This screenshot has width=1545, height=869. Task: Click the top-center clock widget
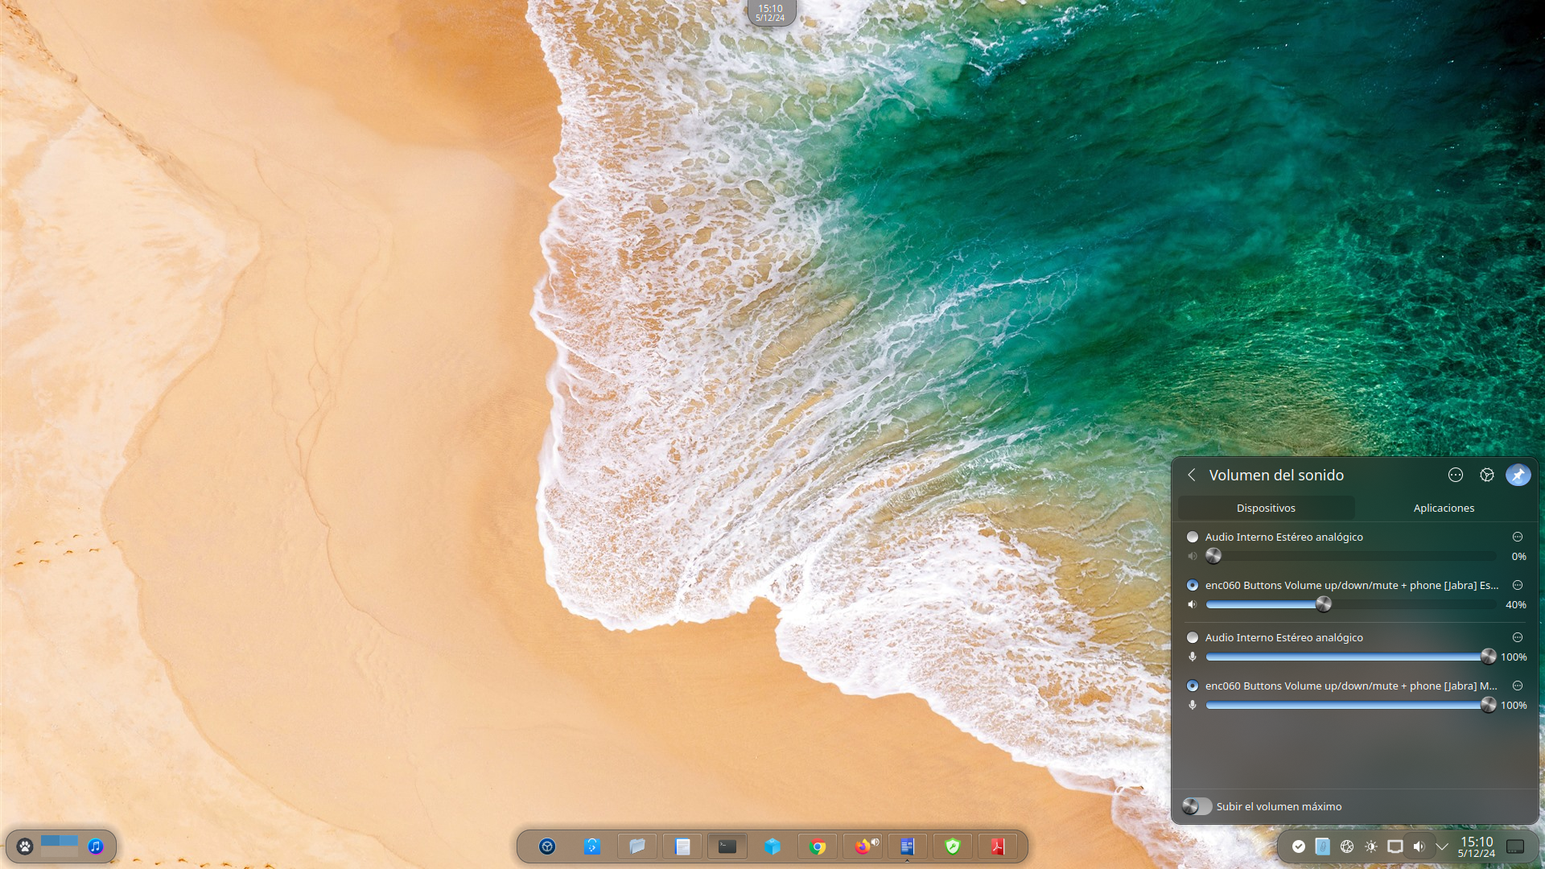[x=770, y=13]
